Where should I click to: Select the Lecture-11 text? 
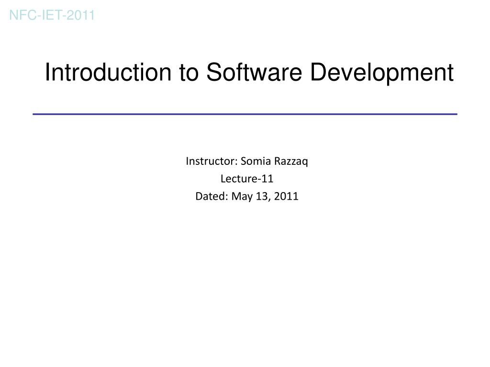click(247, 179)
